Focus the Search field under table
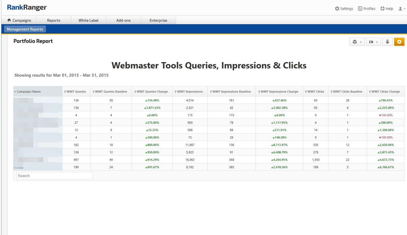Viewport: 407px width, 235px height. click(x=54, y=176)
